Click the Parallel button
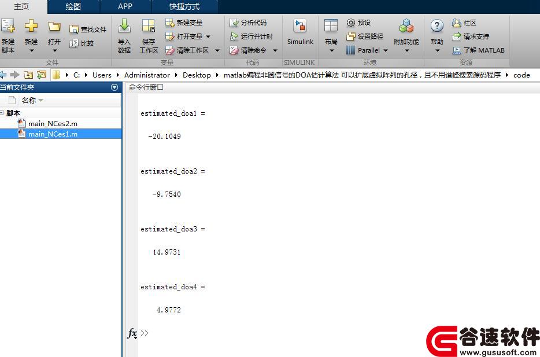Screen dimensions: 540x357 point(363,51)
